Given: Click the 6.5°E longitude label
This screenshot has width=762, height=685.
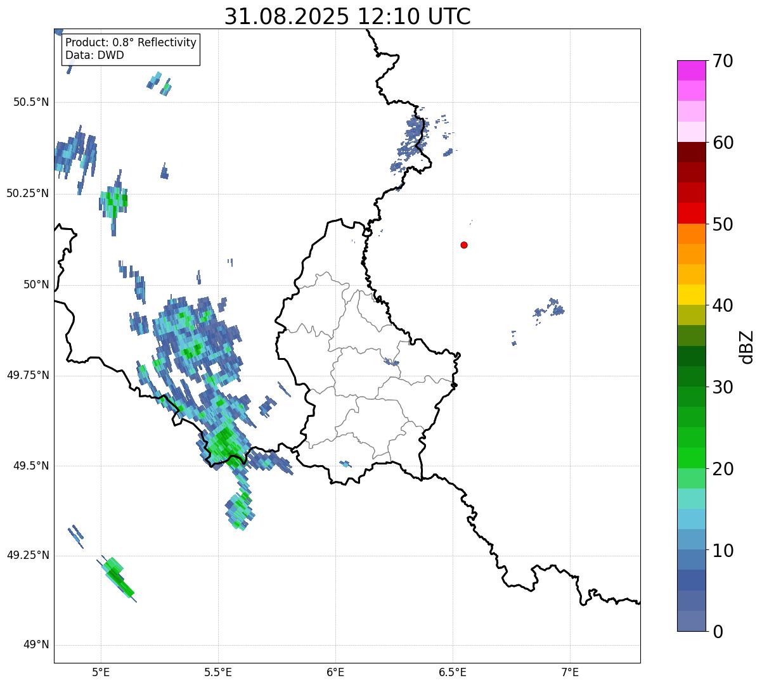Looking at the screenshot, I should click(x=453, y=672).
